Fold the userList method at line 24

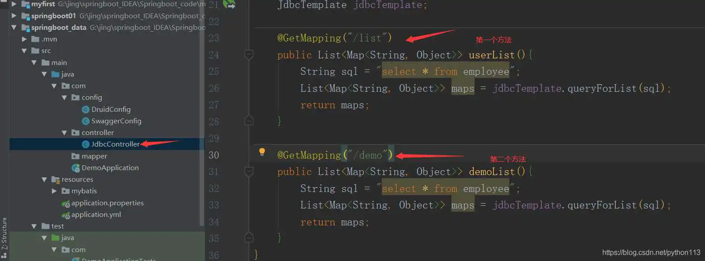tap(249, 55)
